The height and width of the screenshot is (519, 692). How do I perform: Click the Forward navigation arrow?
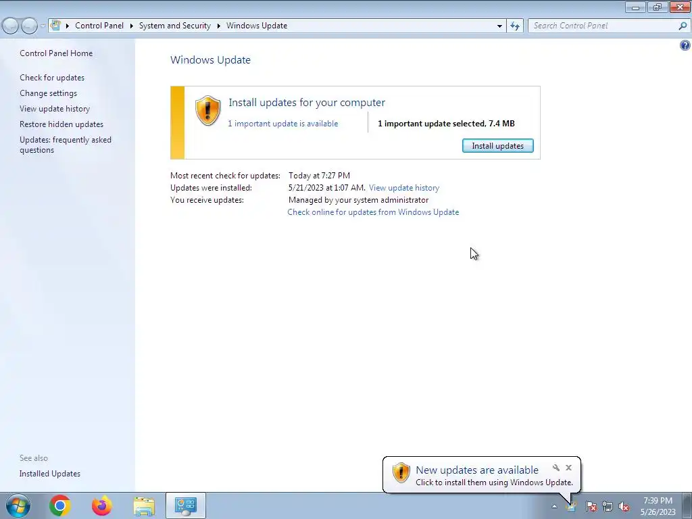coord(29,26)
